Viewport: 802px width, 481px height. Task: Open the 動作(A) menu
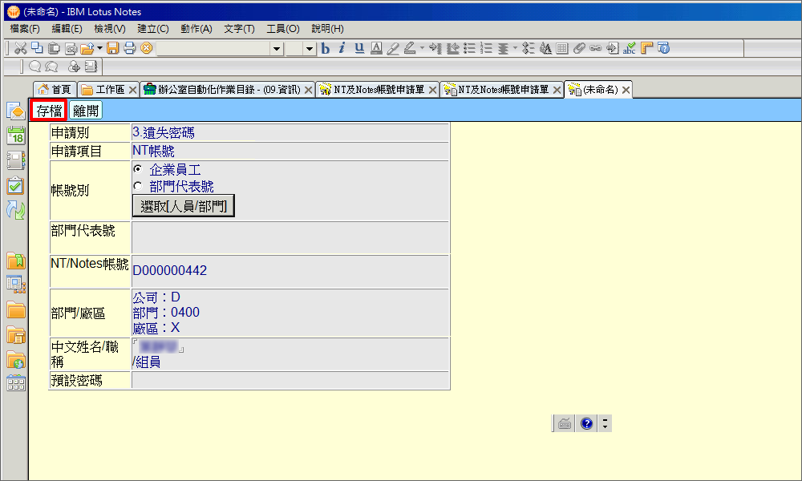tap(196, 29)
